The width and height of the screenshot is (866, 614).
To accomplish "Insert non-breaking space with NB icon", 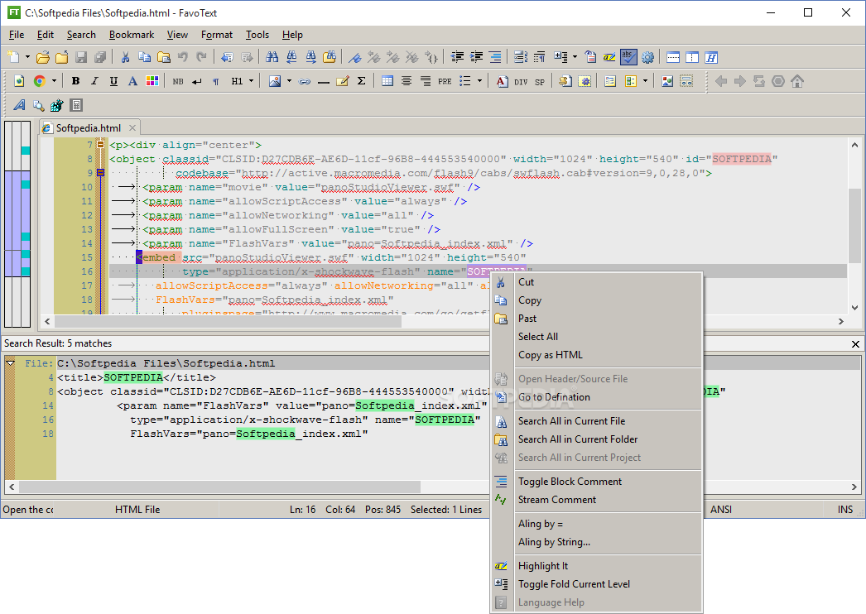I will coord(178,81).
